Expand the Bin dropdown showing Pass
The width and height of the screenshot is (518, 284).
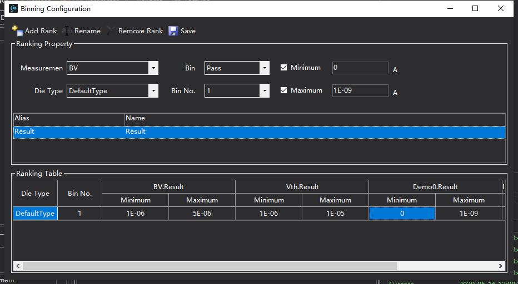pyautogui.click(x=265, y=68)
